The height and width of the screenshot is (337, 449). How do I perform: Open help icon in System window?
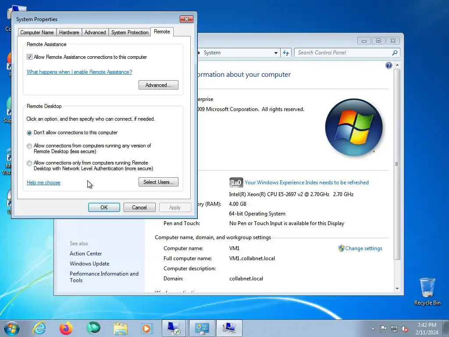(388, 65)
